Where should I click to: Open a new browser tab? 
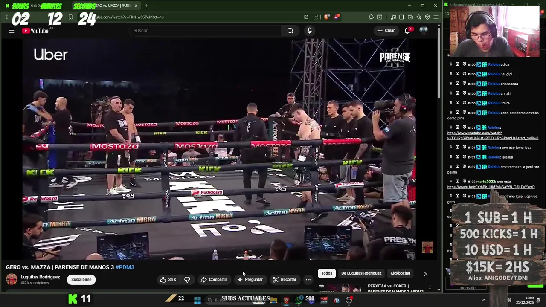click(146, 6)
